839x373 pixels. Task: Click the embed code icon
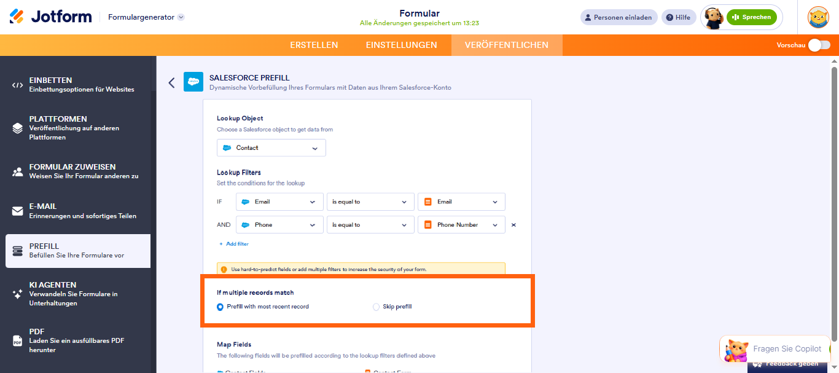point(17,85)
